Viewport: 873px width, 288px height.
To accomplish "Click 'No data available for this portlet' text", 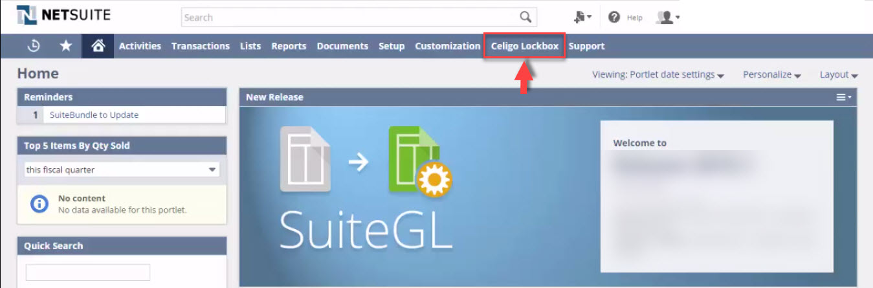I will 122,210.
